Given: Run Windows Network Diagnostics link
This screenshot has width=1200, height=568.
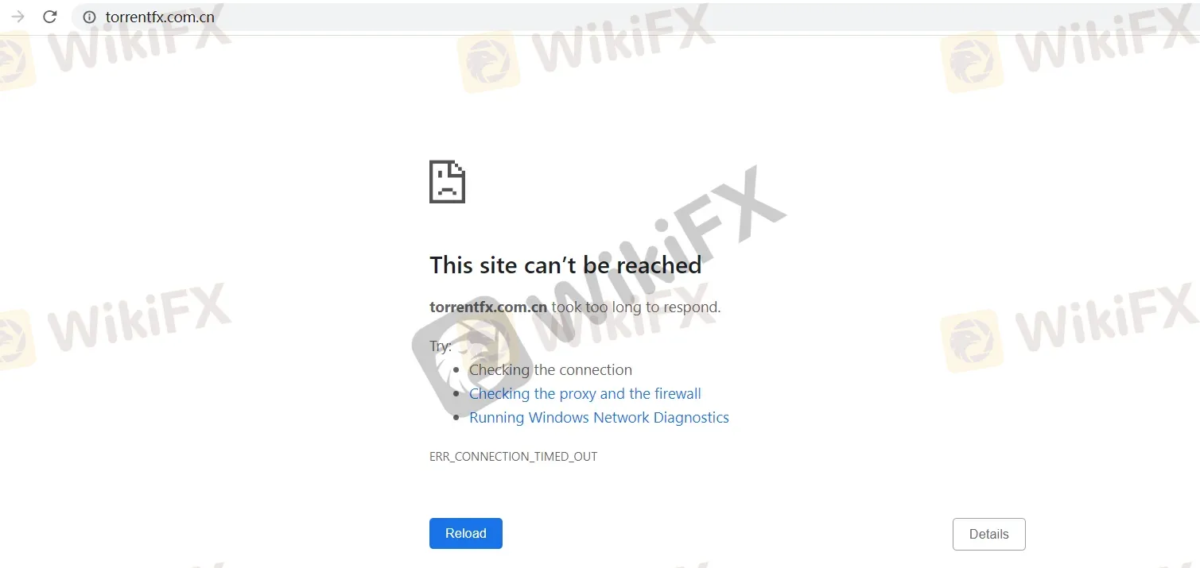Looking at the screenshot, I should (599, 418).
